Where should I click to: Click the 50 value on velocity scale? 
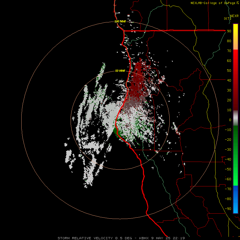[x=229, y=71]
